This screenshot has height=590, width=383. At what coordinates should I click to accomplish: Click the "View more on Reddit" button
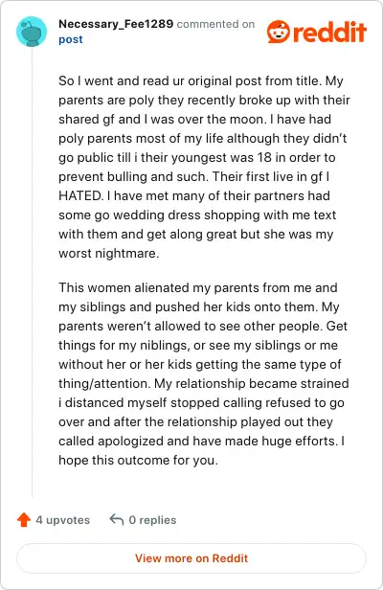tap(191, 558)
